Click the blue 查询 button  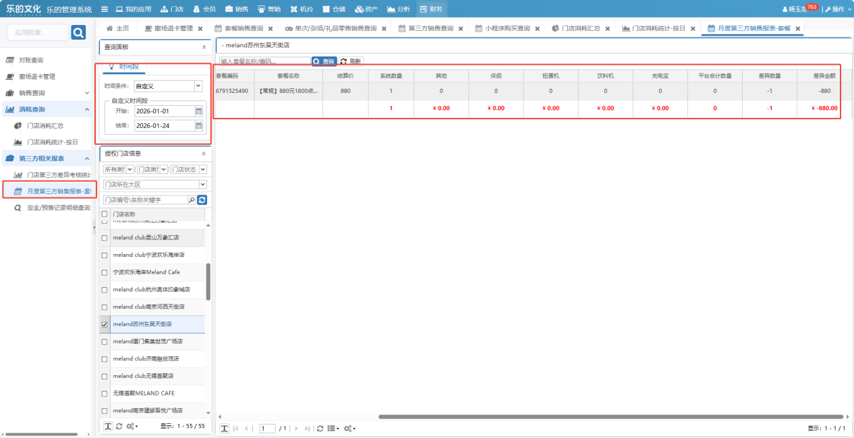click(324, 61)
